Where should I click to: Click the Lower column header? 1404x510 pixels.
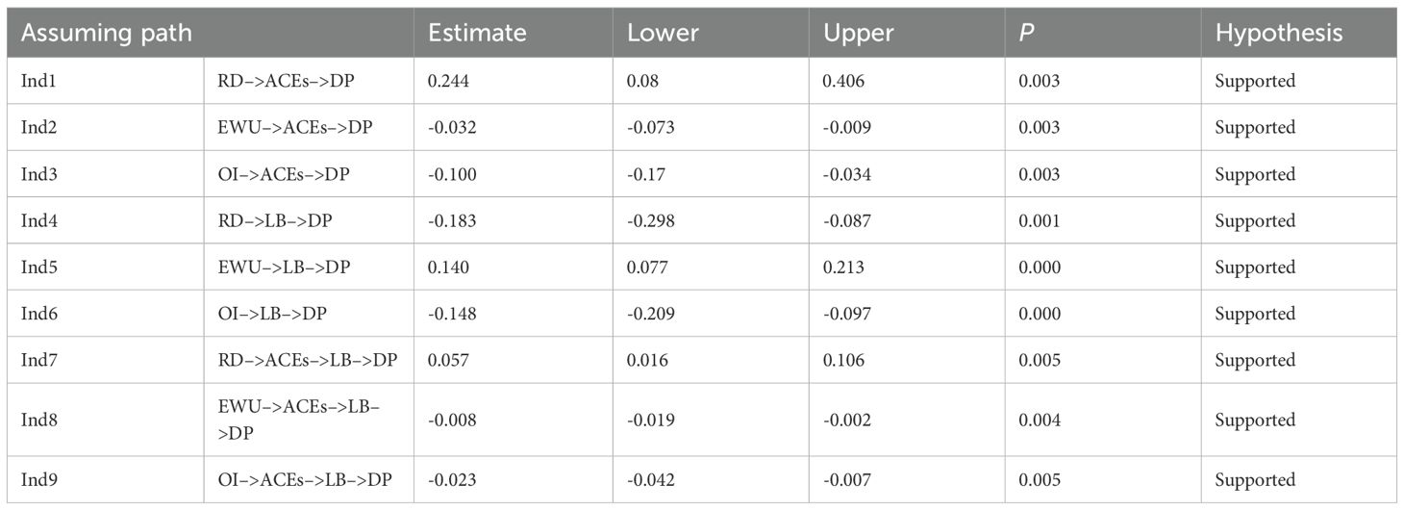[663, 33]
